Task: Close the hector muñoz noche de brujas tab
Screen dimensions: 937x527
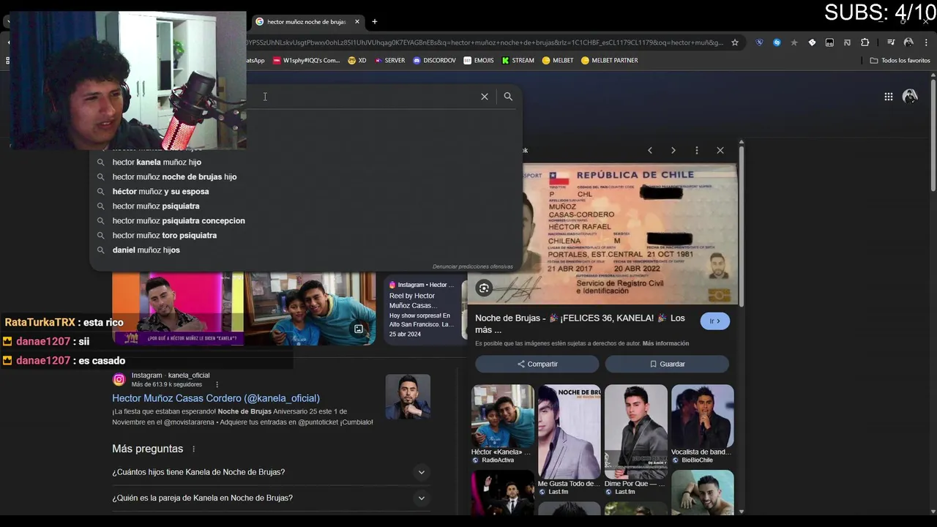Action: pos(357,22)
